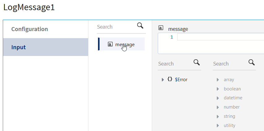Click into the message expression editor line 1
The height and width of the screenshot is (131, 264).
click(x=219, y=37)
